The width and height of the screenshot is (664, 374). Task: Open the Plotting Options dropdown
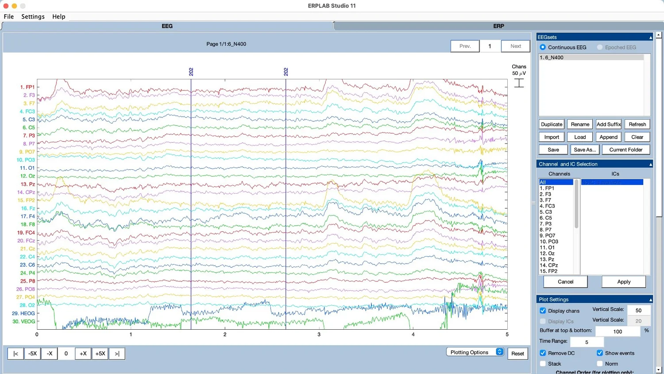tap(475, 352)
